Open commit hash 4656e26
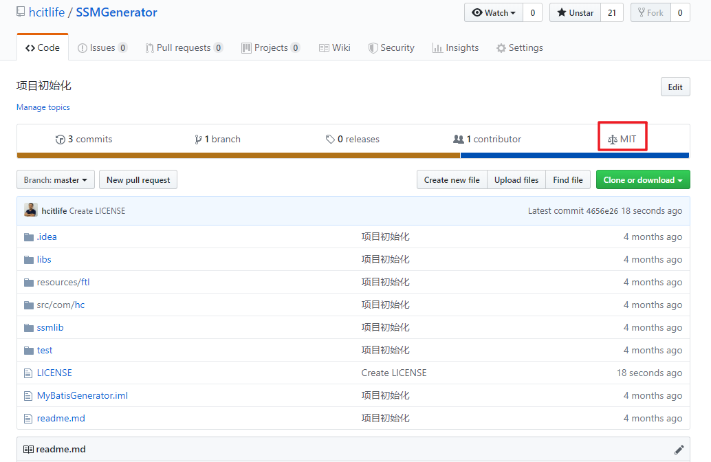This screenshot has width=711, height=462. pos(602,211)
